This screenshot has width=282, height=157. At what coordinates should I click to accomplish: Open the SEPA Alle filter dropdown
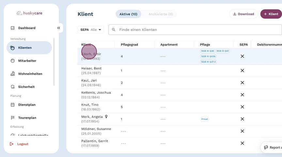click(90, 30)
